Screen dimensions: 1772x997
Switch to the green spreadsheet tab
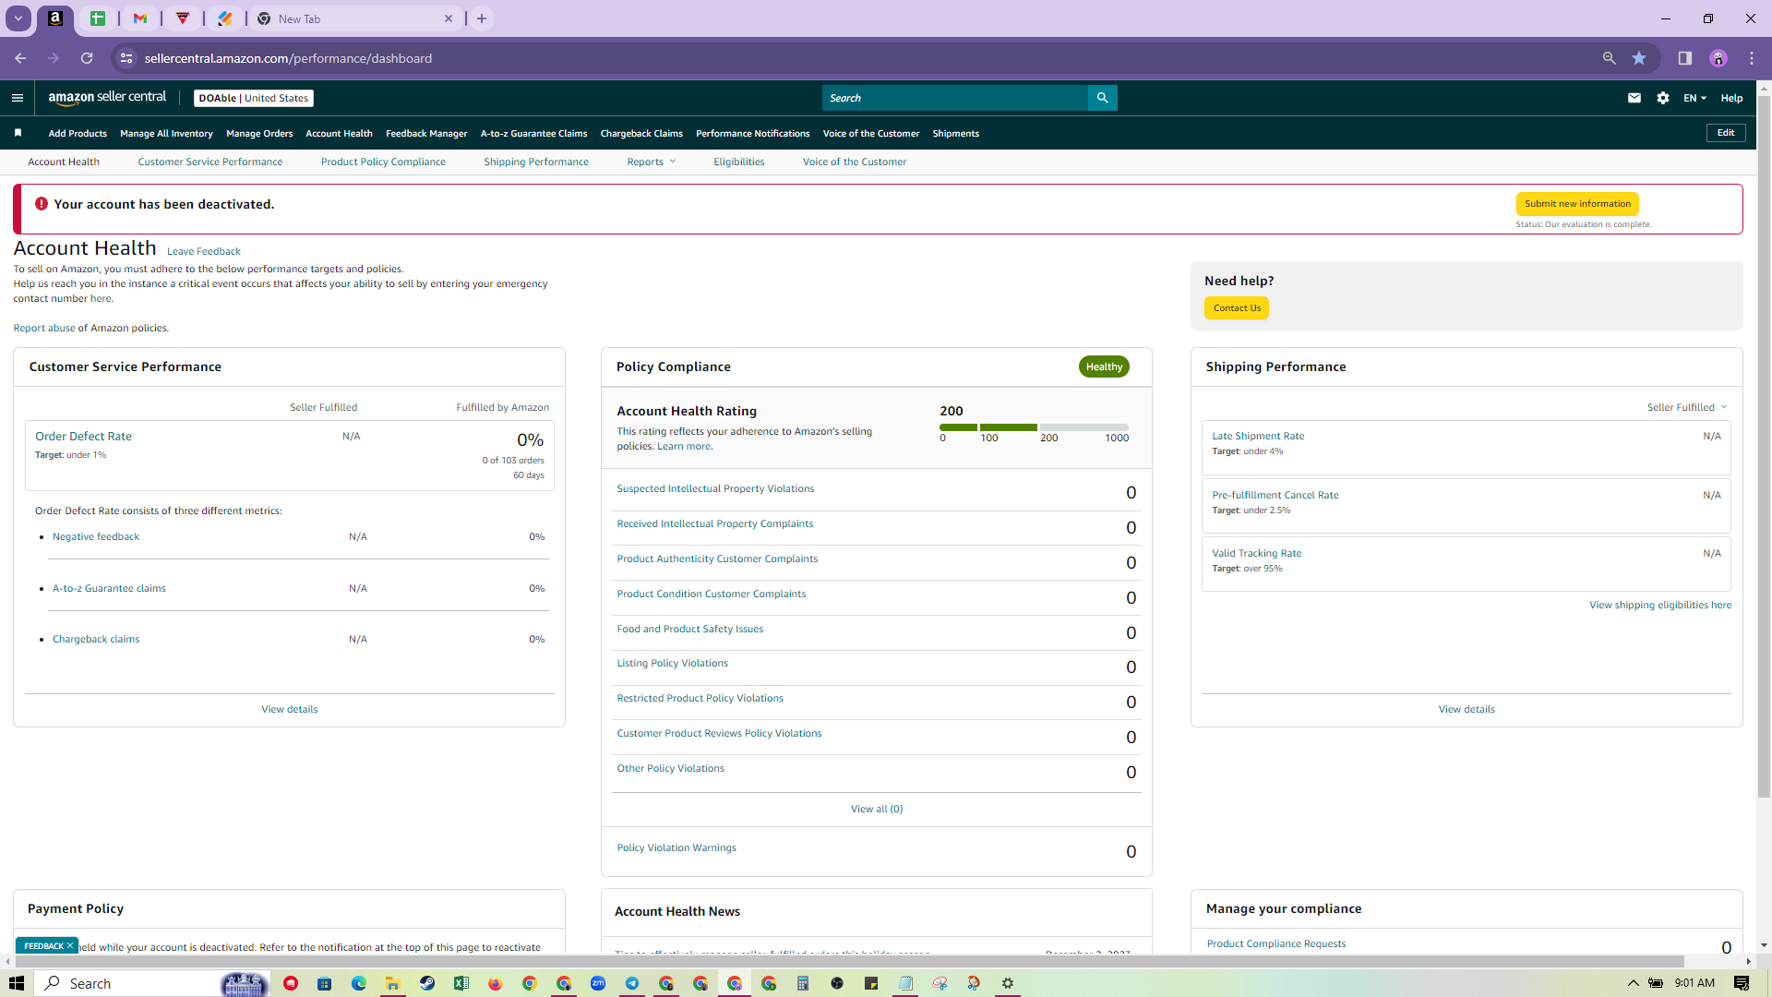(98, 18)
